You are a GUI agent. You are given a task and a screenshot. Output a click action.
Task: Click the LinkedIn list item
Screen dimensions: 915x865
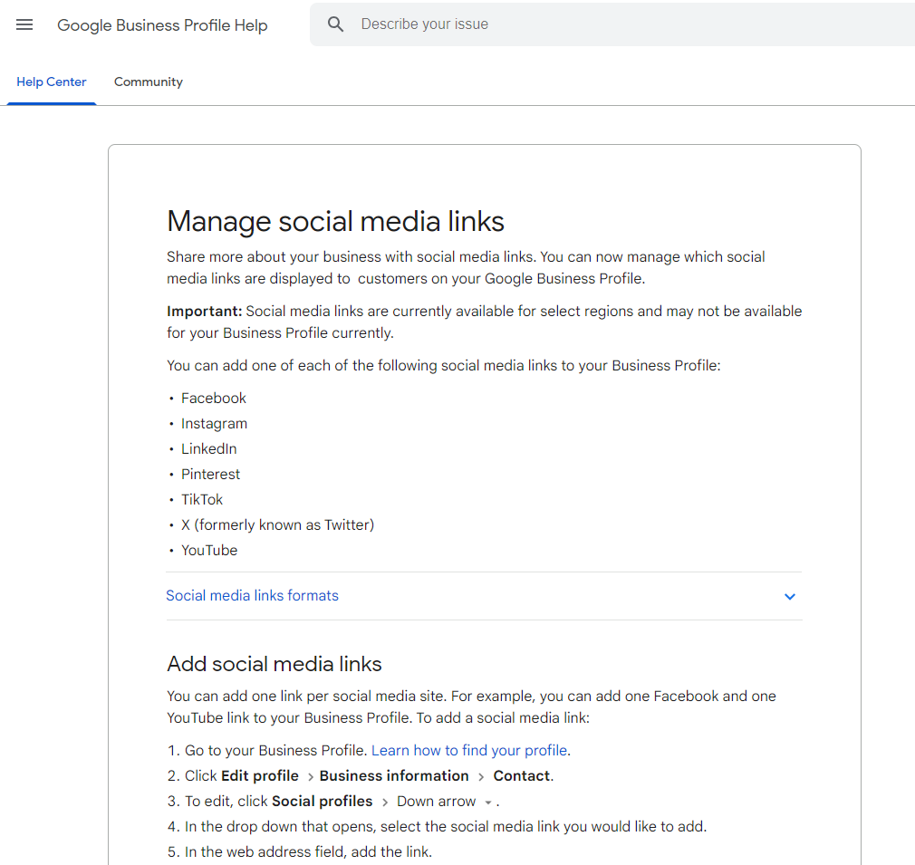(x=208, y=448)
